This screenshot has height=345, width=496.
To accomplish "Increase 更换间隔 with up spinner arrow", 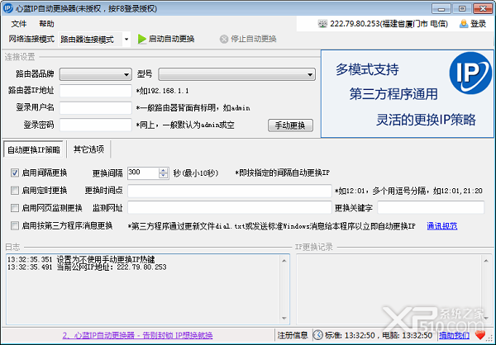I will (163, 171).
